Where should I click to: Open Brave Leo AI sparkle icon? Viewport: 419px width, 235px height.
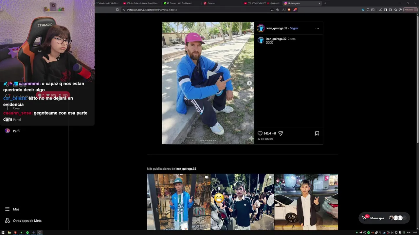point(395,10)
